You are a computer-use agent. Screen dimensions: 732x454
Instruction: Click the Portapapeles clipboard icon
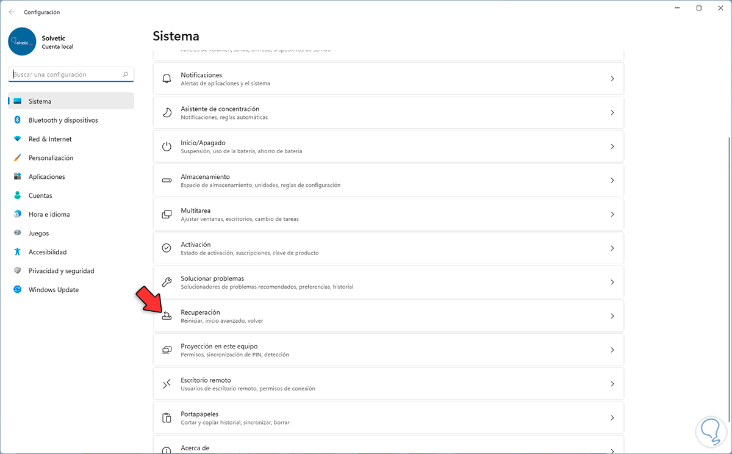[x=167, y=418]
